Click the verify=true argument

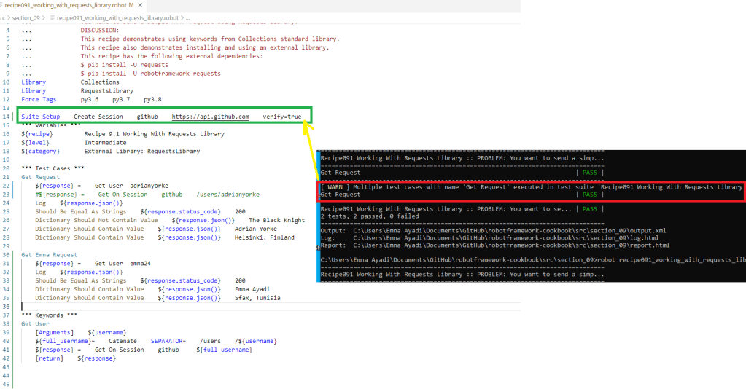tap(282, 117)
